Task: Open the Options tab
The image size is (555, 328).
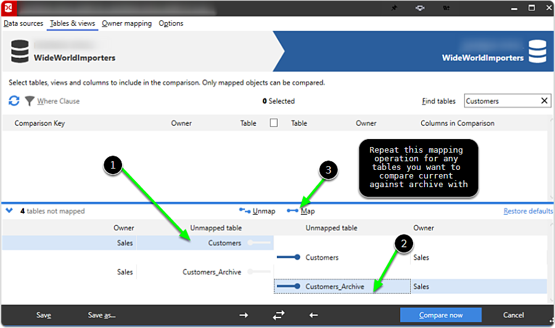Action: (x=171, y=23)
